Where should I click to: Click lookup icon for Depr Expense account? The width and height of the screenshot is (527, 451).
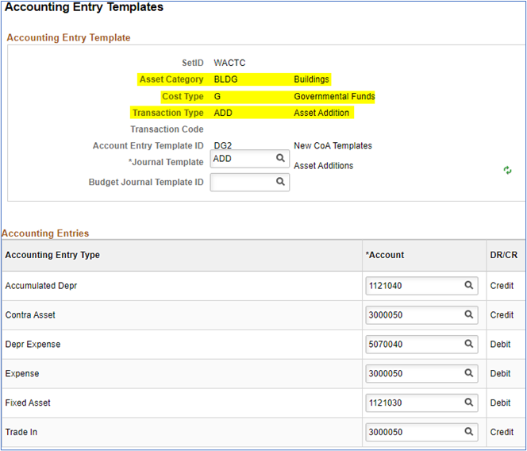point(469,345)
